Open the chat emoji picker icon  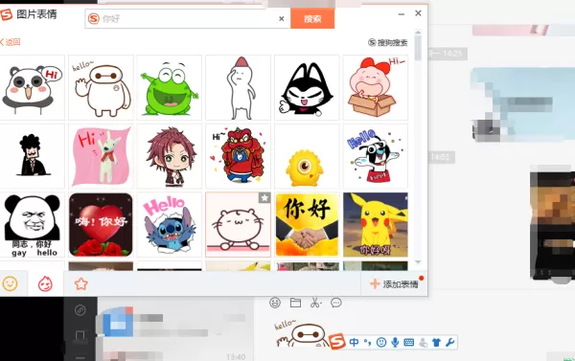(275, 303)
